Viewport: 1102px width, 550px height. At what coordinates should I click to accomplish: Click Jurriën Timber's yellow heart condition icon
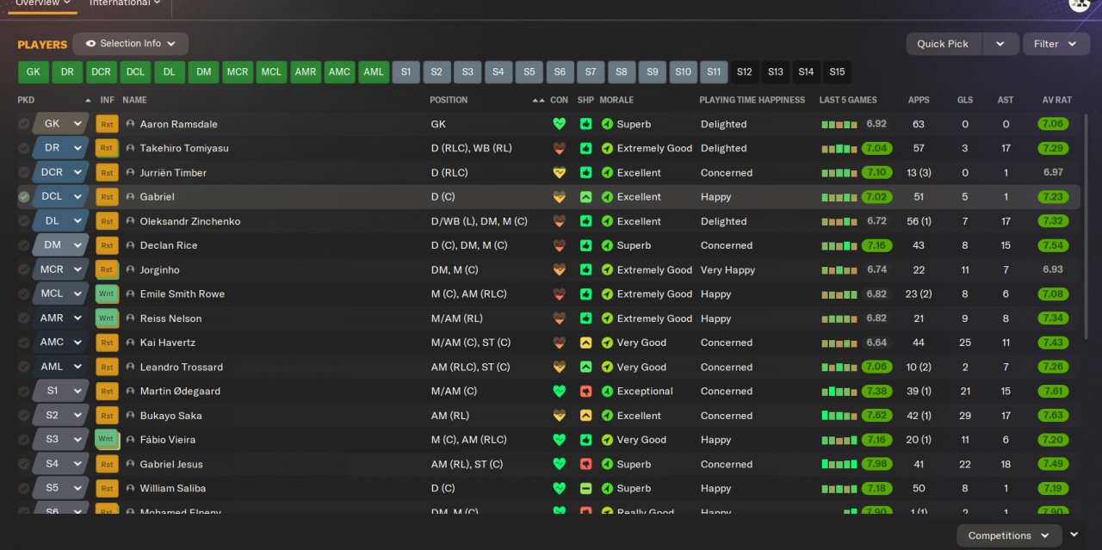click(x=560, y=172)
